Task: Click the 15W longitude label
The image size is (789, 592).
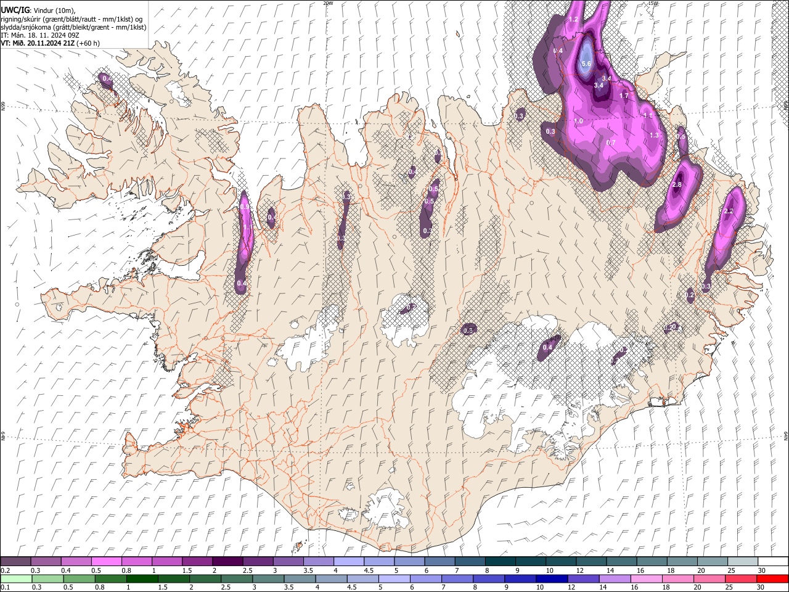Action: (x=653, y=3)
